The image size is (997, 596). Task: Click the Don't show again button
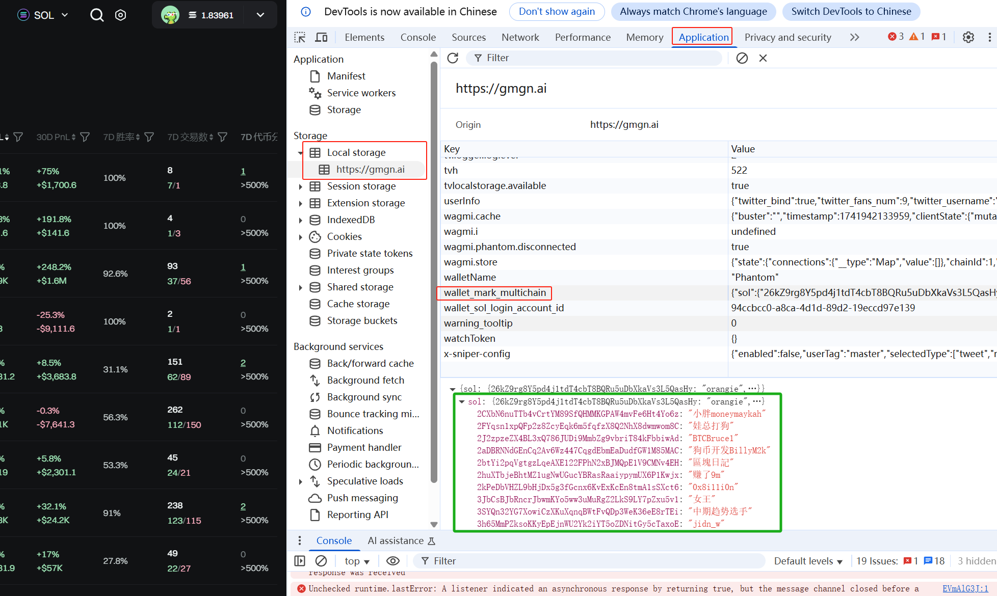click(x=557, y=11)
